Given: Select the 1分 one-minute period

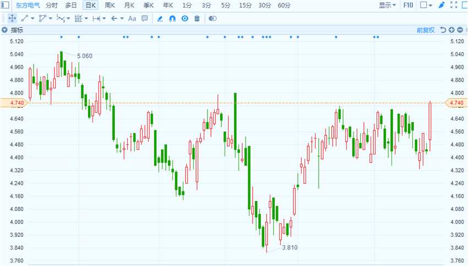Looking at the screenshot, I should [x=187, y=5].
